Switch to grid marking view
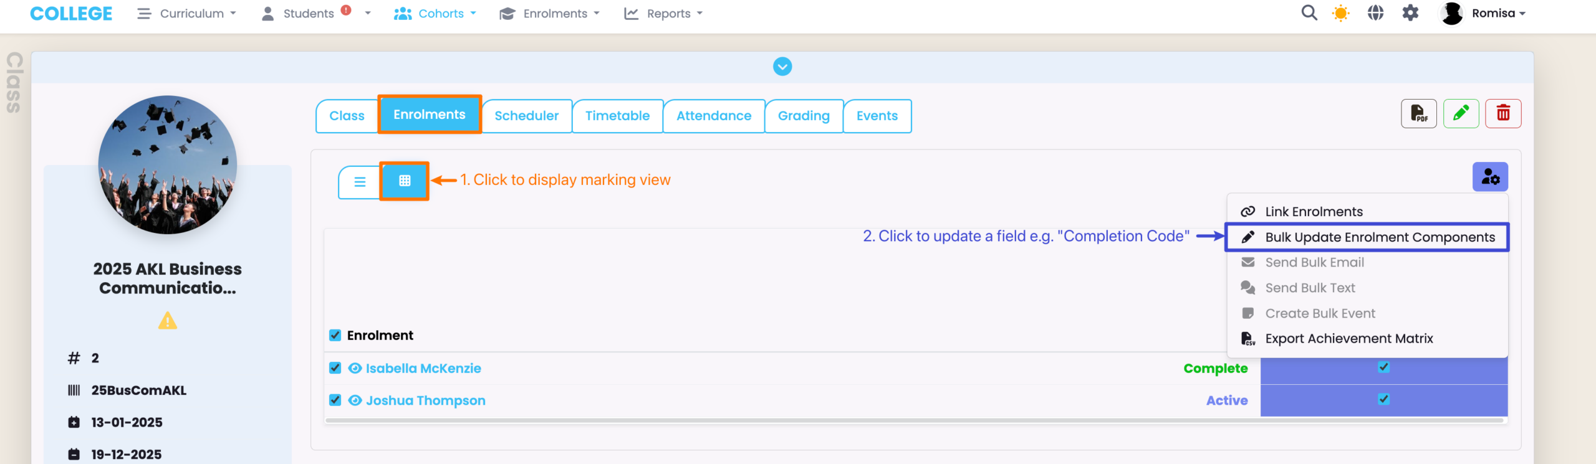 pyautogui.click(x=405, y=181)
